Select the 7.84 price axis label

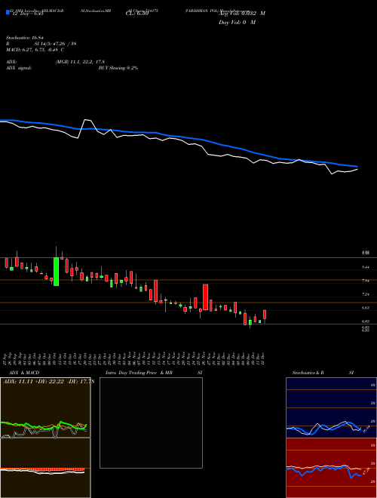[x=365, y=281]
